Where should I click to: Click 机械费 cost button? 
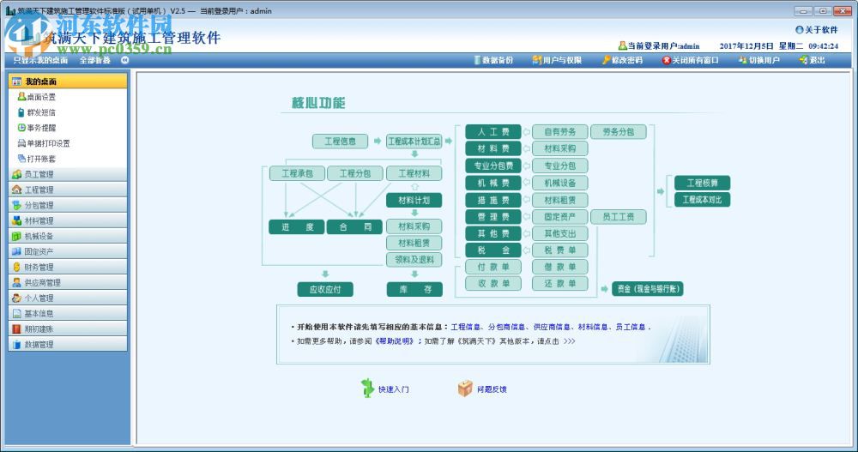[493, 183]
